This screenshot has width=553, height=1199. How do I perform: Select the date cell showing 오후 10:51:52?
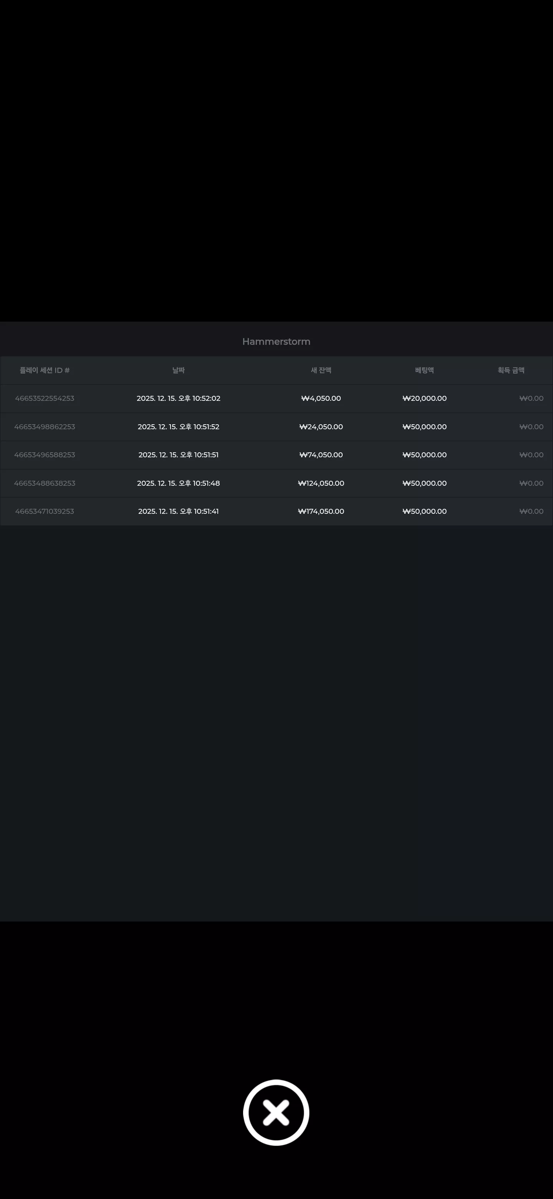[179, 427]
